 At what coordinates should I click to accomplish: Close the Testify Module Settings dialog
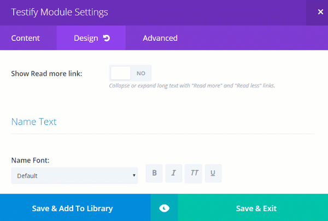[320, 12]
